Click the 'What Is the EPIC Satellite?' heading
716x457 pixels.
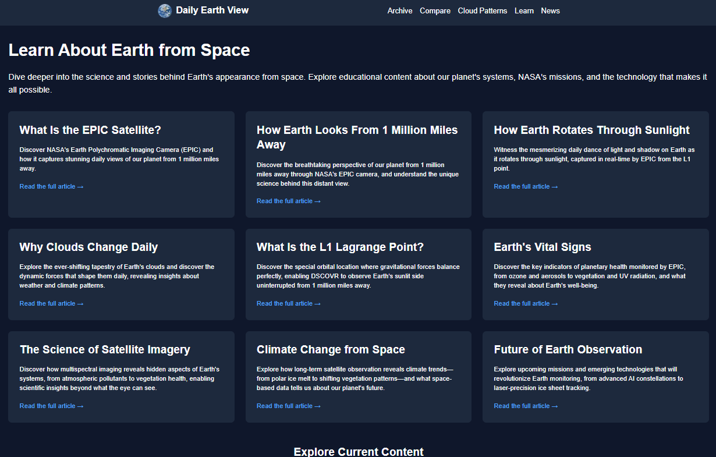[x=90, y=130]
